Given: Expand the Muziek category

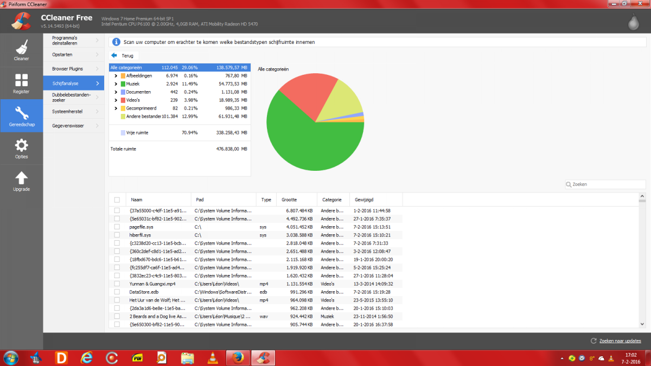Looking at the screenshot, I should point(116,84).
